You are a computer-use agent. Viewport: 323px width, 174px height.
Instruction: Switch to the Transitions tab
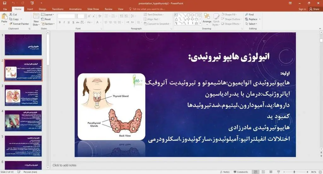(x=58, y=9)
